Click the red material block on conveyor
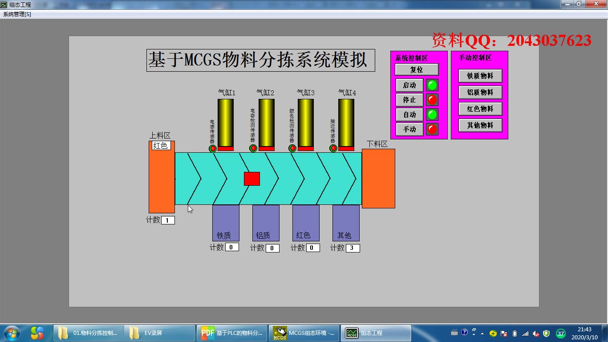This screenshot has height=342, width=608. (x=252, y=179)
